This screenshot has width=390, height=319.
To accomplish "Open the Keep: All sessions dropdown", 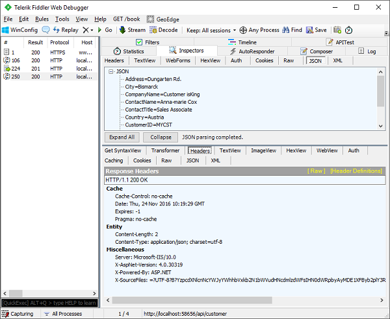I will (211, 30).
